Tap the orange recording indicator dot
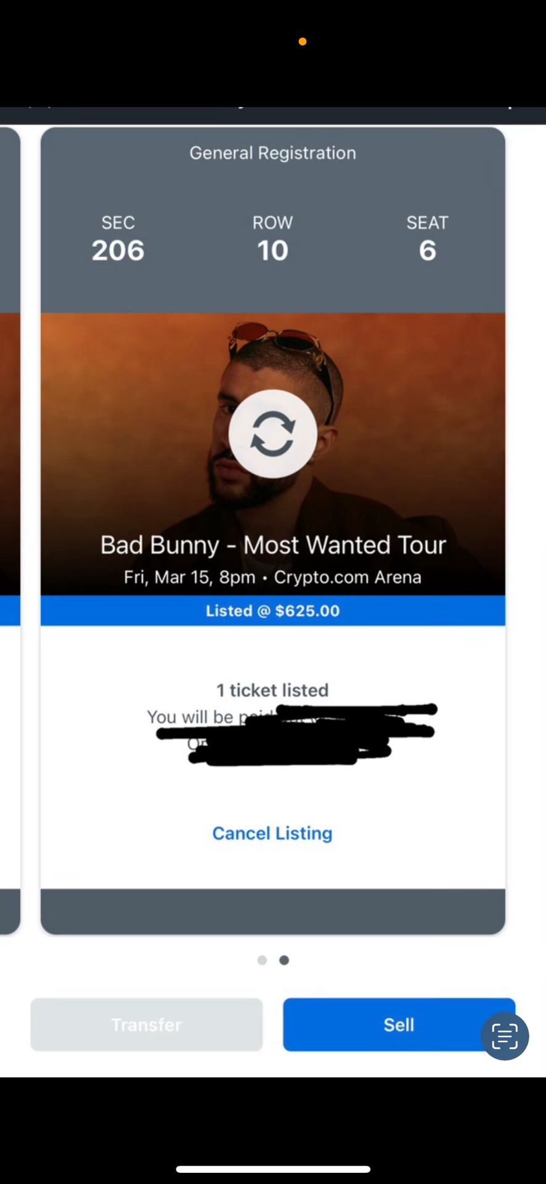Viewport: 546px width, 1184px height. tap(302, 41)
